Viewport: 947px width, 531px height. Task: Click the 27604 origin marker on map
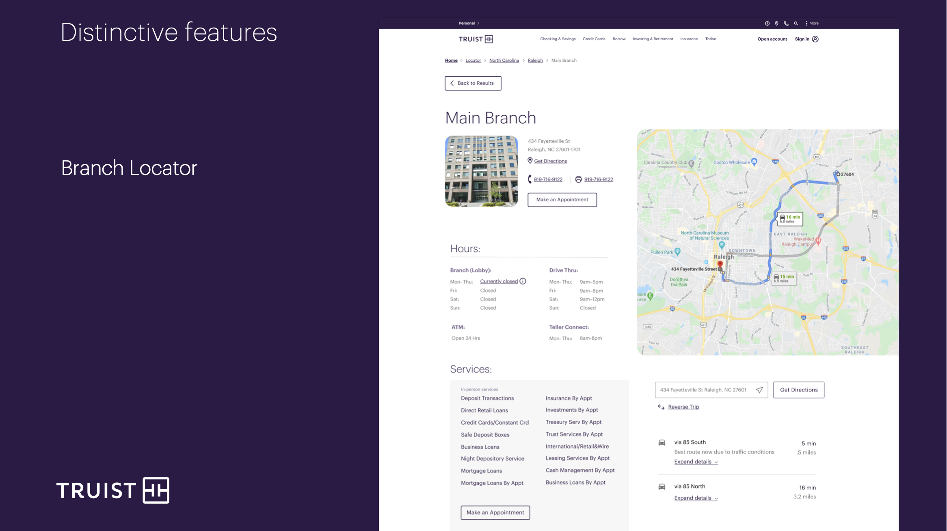838,175
